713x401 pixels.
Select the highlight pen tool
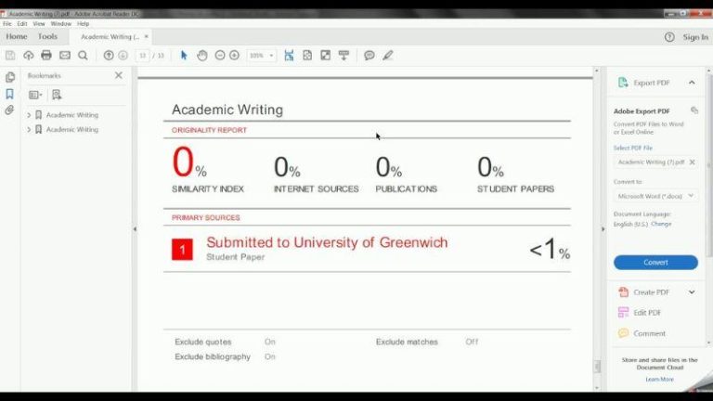pos(387,56)
